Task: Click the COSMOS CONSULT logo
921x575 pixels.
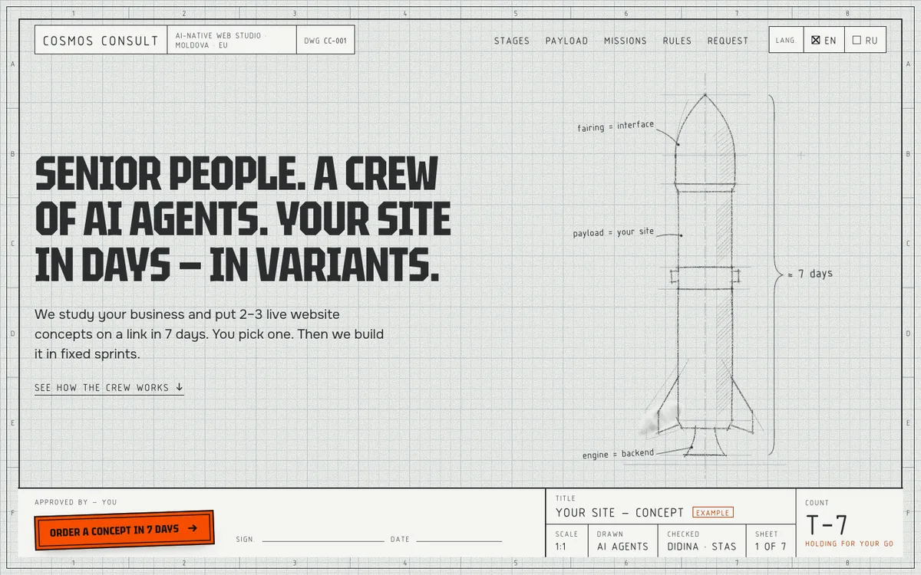Action: [101, 41]
